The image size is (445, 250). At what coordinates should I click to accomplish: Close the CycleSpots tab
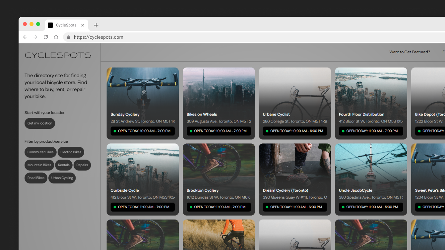click(x=83, y=25)
